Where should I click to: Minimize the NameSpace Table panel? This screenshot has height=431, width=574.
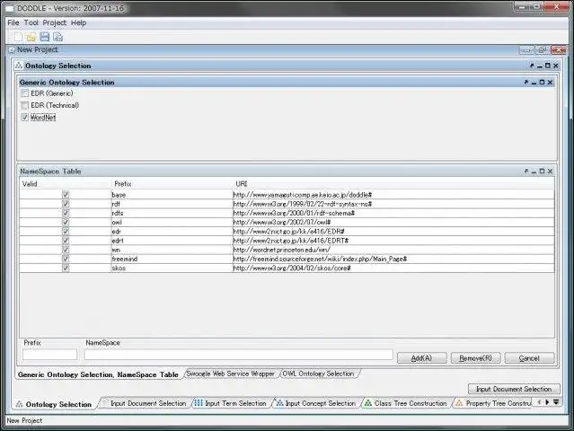pyautogui.click(x=534, y=172)
